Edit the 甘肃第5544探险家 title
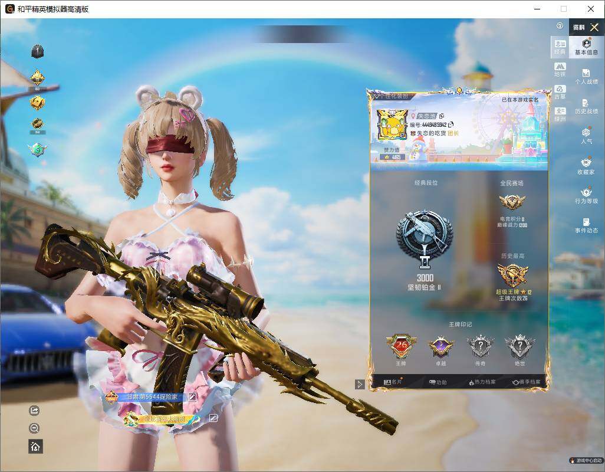The image size is (605, 472). click(x=192, y=396)
